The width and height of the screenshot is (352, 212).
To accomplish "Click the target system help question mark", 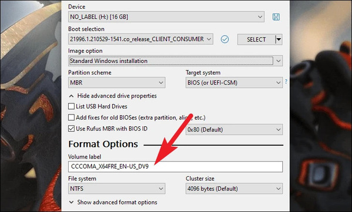I will tap(286, 82).
